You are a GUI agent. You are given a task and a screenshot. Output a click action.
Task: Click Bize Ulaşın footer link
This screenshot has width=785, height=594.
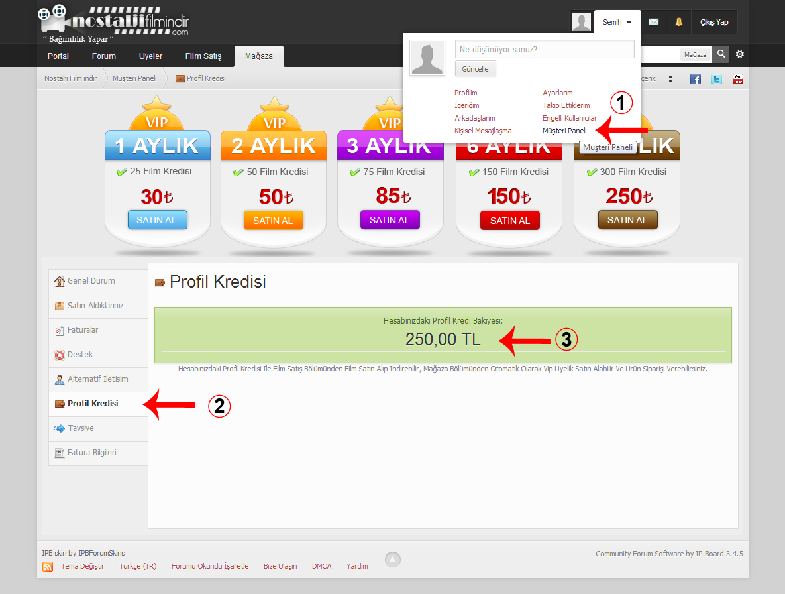point(280,566)
